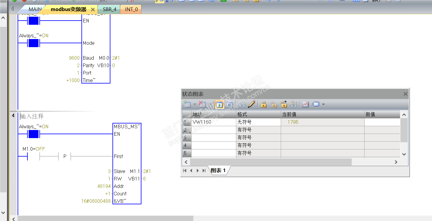Click the Count value +1

tap(108, 194)
